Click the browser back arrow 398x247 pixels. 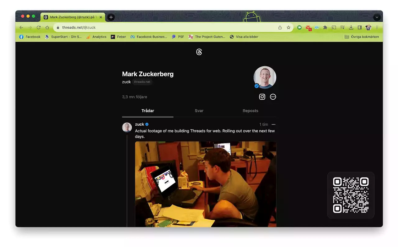pyautogui.click(x=21, y=27)
